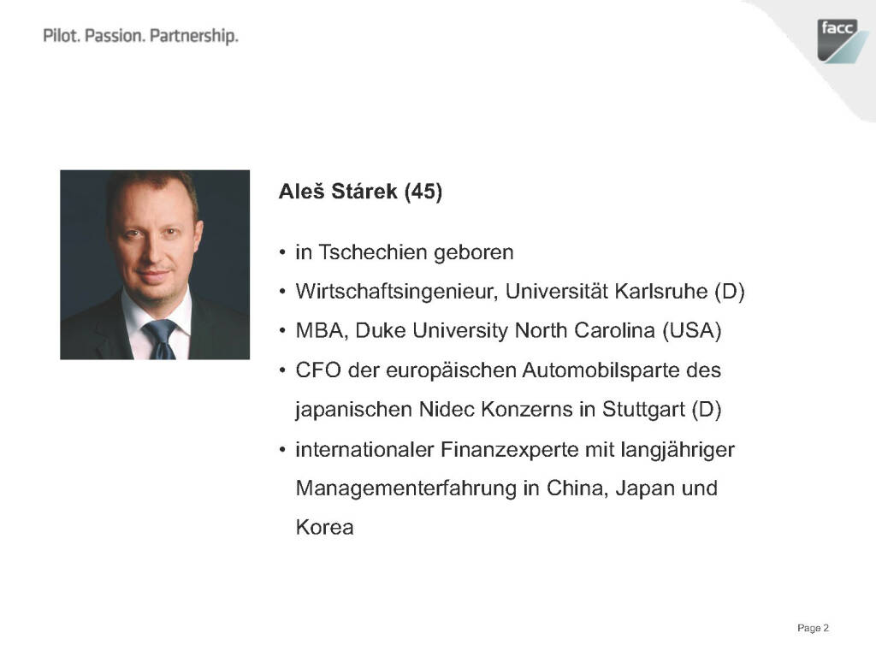The height and width of the screenshot is (657, 876).
Task: Click the word 'Korea'
Action: coord(324,528)
